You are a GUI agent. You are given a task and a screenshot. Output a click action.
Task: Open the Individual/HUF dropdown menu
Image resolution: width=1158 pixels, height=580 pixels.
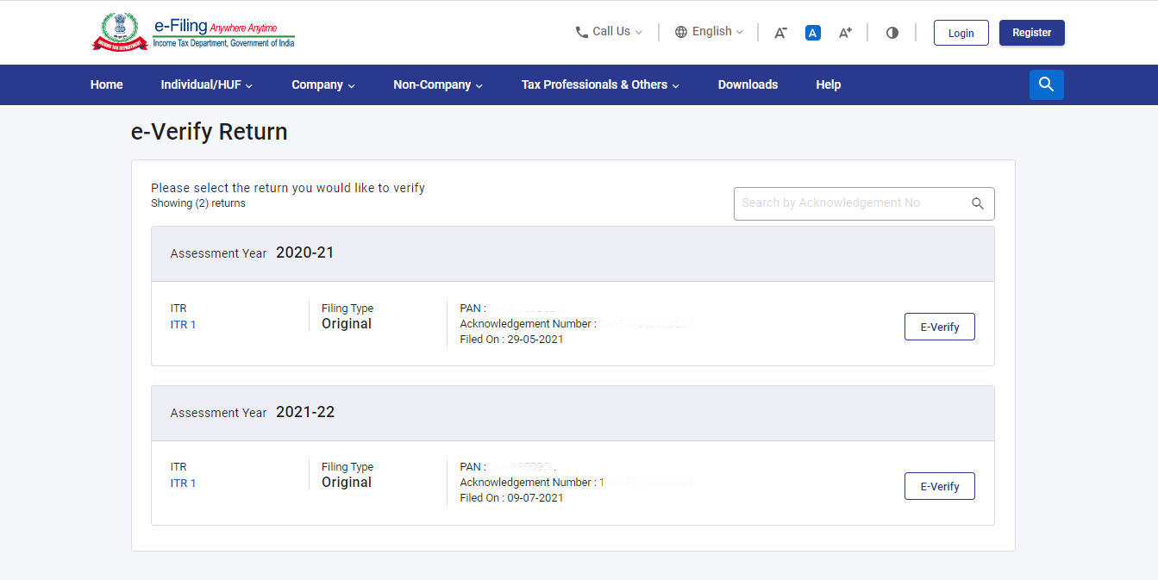(x=206, y=84)
